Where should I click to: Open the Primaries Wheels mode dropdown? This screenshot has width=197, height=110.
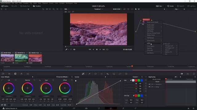(63, 77)
